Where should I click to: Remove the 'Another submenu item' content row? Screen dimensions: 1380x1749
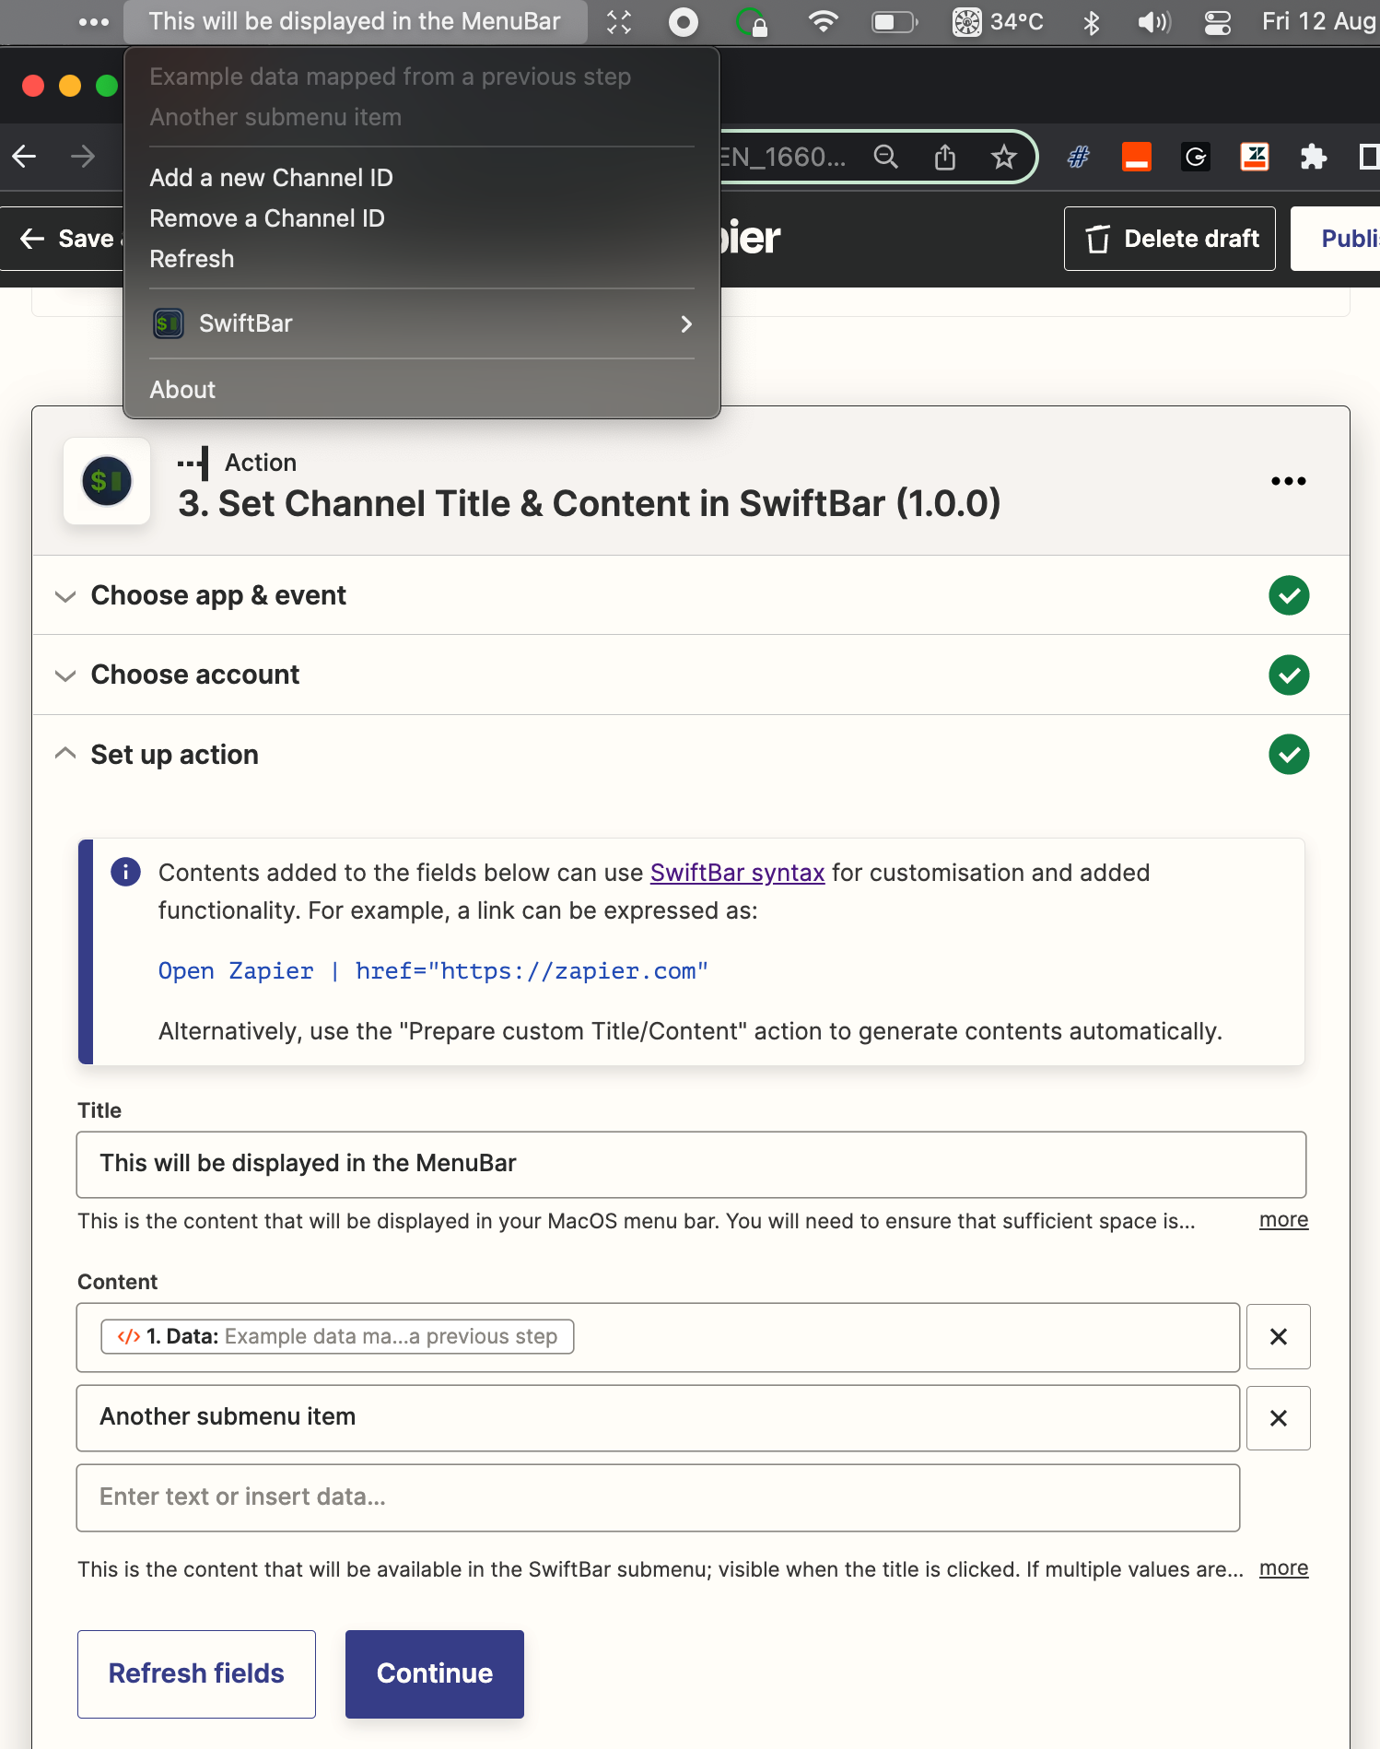(1279, 1418)
